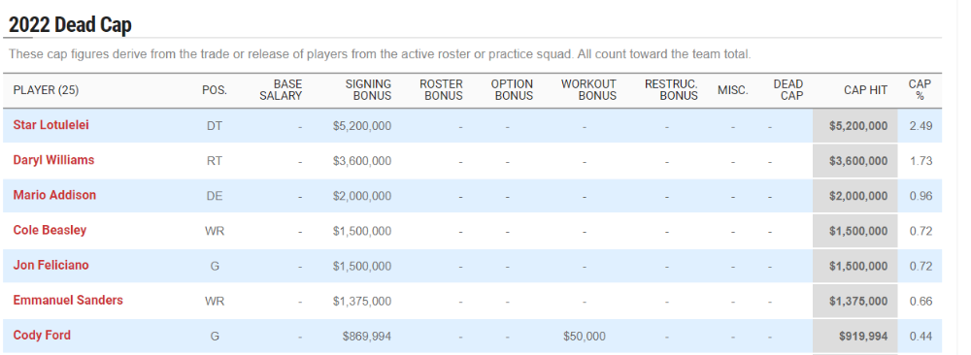
Task: Sort by DEAD CAP column header
Action: [788, 90]
